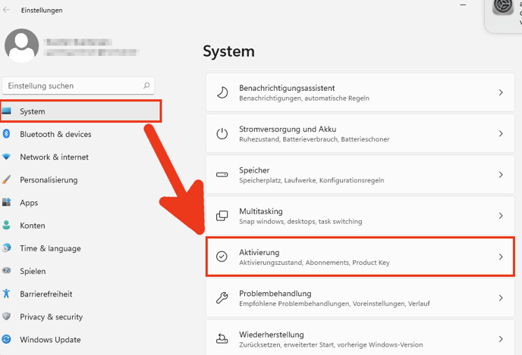Expand Aktivierung using its chevron arrow
522x355 pixels.
(x=500, y=257)
